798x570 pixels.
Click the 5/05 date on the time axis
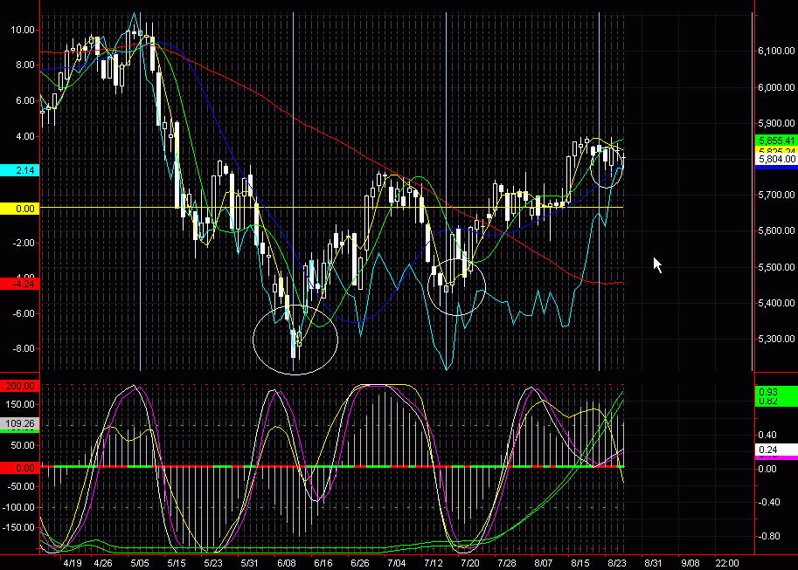pos(139,563)
